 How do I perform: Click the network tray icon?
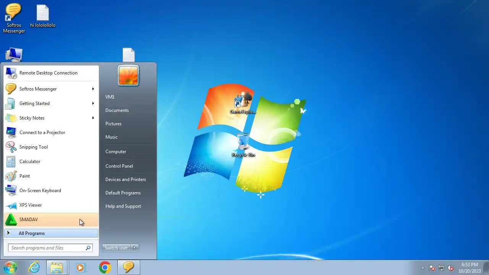coord(441,268)
